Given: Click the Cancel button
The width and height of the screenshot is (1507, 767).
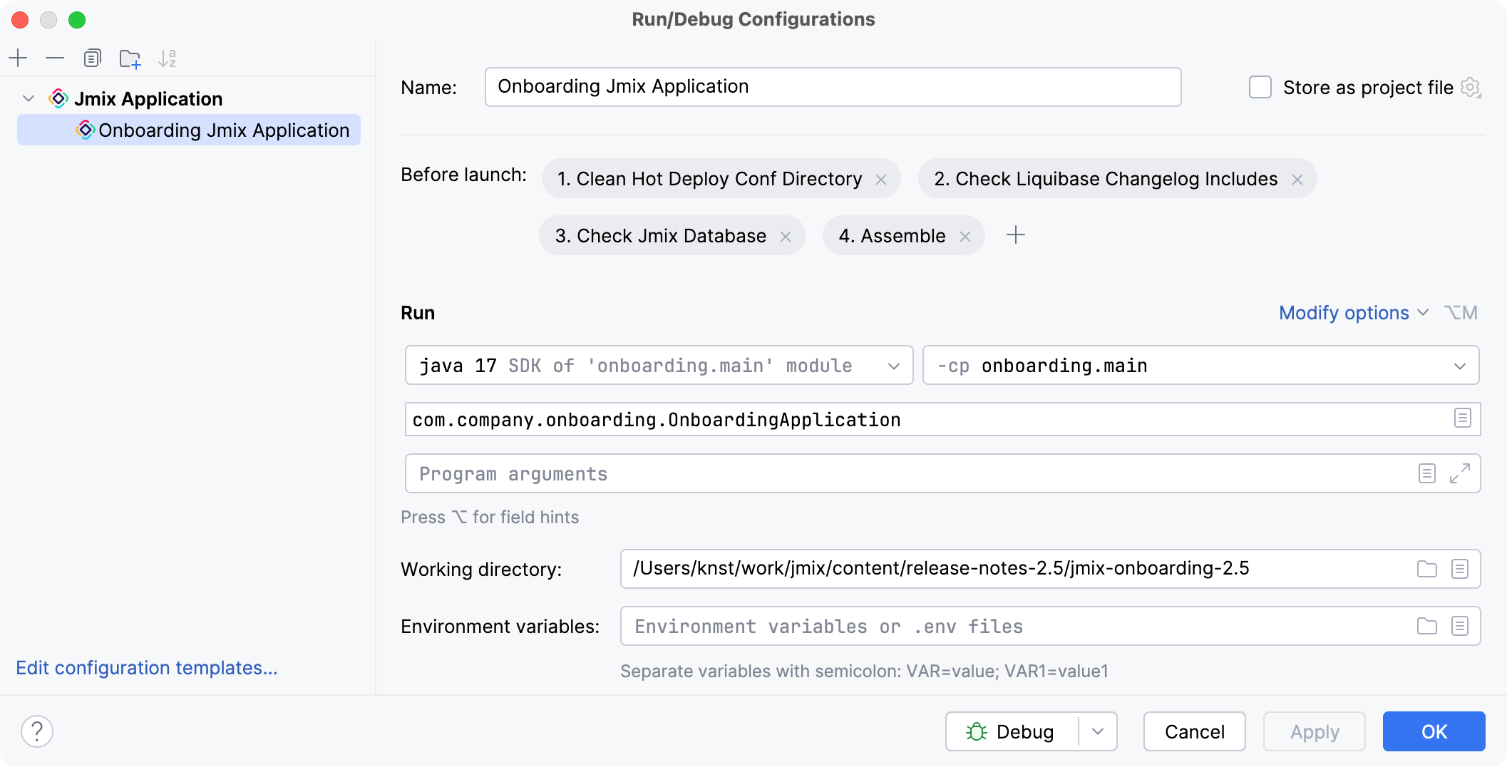Looking at the screenshot, I should tap(1195, 731).
